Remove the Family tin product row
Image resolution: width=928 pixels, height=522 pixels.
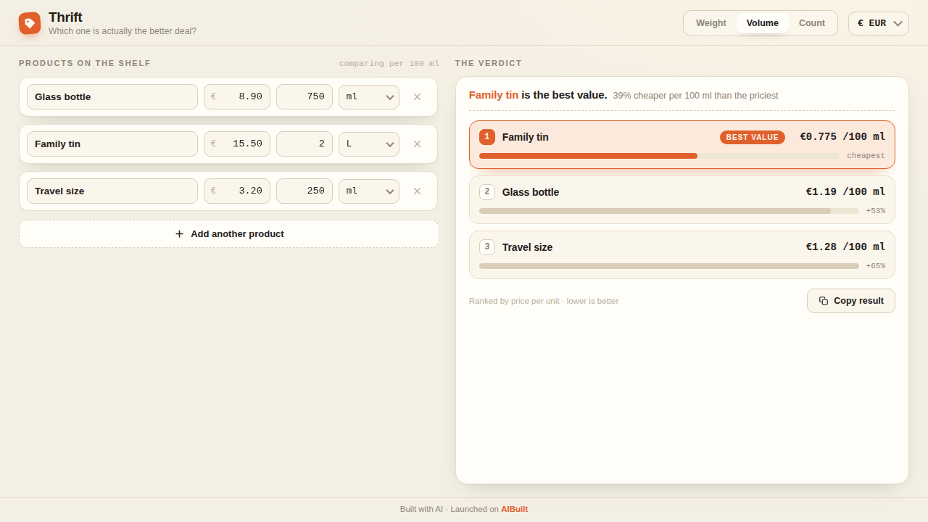tap(417, 144)
